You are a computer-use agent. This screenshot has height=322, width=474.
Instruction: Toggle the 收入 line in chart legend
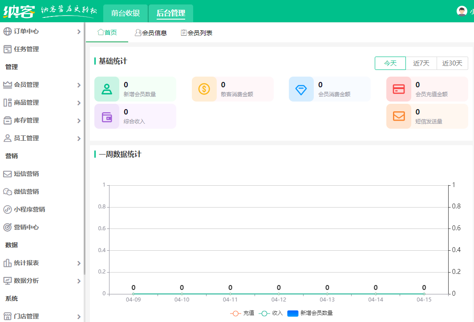[x=270, y=313]
